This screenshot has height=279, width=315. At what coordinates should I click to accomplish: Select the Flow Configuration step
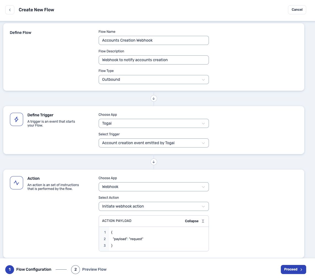(x=33, y=269)
